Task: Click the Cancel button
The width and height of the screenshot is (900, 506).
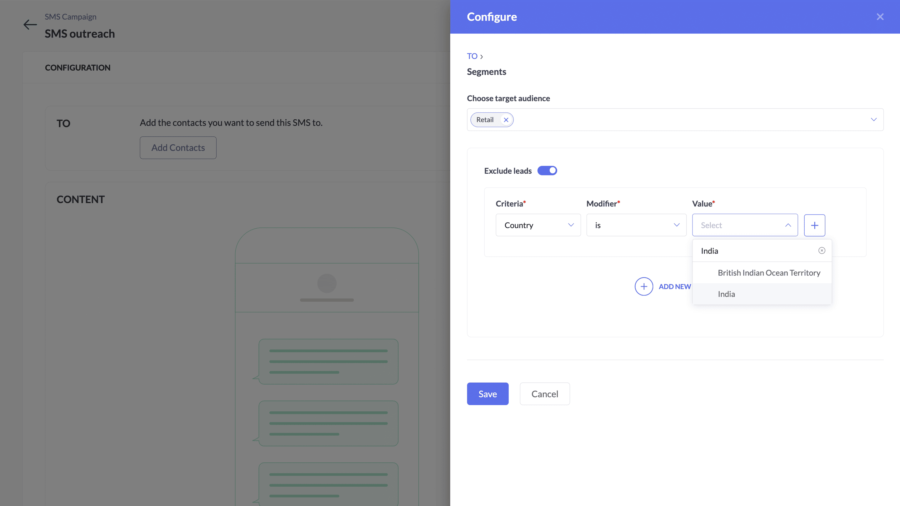Action: (544, 394)
